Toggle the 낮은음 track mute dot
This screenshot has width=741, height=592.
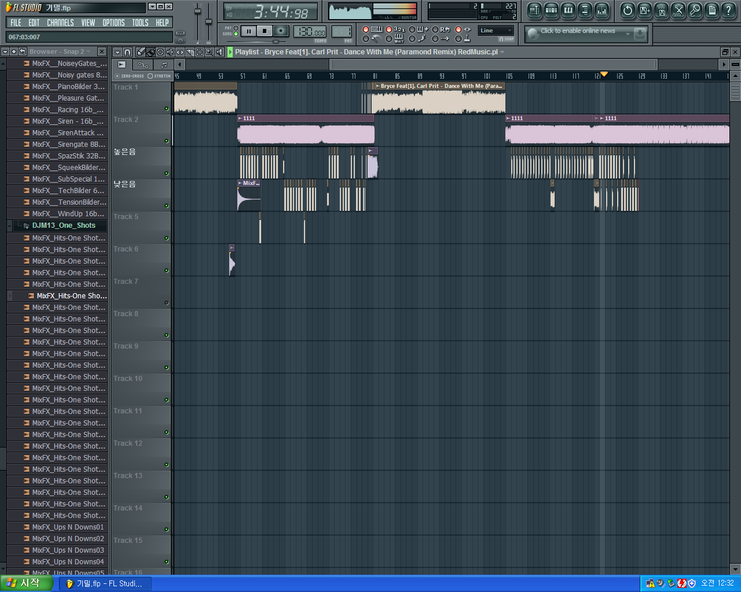[167, 206]
